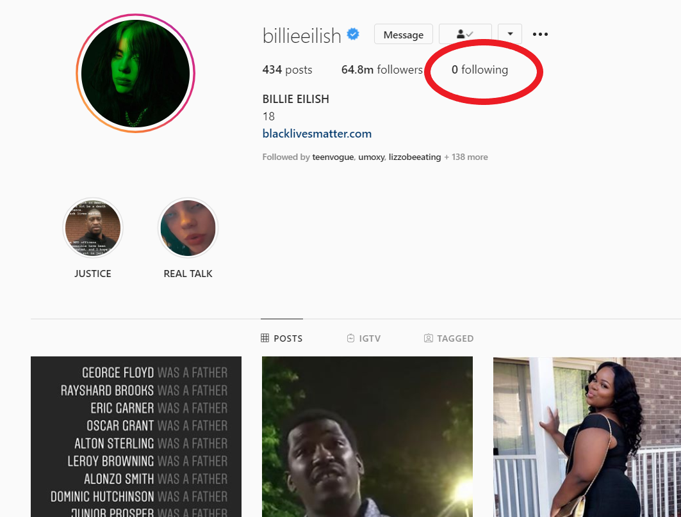Open billieeilish profile picture story
Viewport: 681px width, 517px height.
[136, 74]
